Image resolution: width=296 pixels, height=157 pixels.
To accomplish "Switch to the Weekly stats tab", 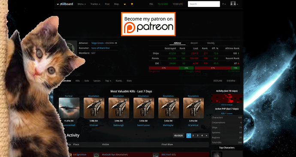I will coord(211,43).
